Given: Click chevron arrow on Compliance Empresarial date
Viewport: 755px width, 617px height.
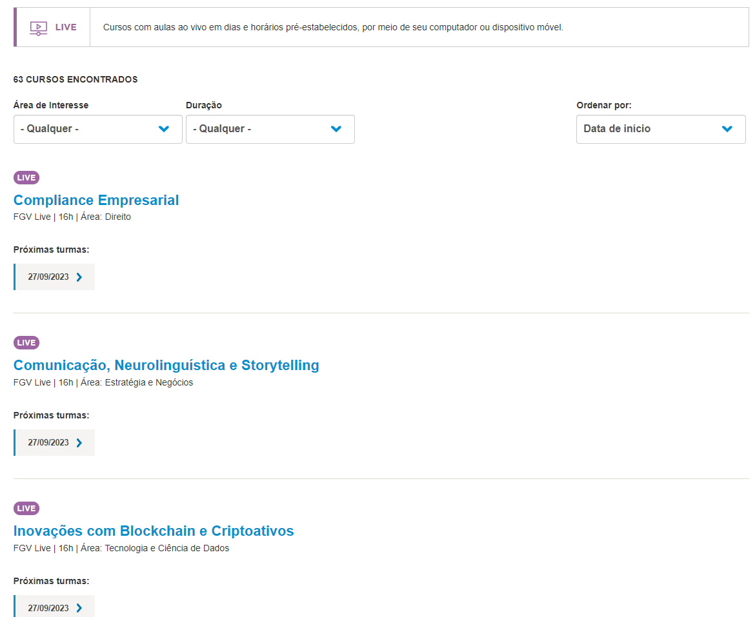Looking at the screenshot, I should [79, 277].
